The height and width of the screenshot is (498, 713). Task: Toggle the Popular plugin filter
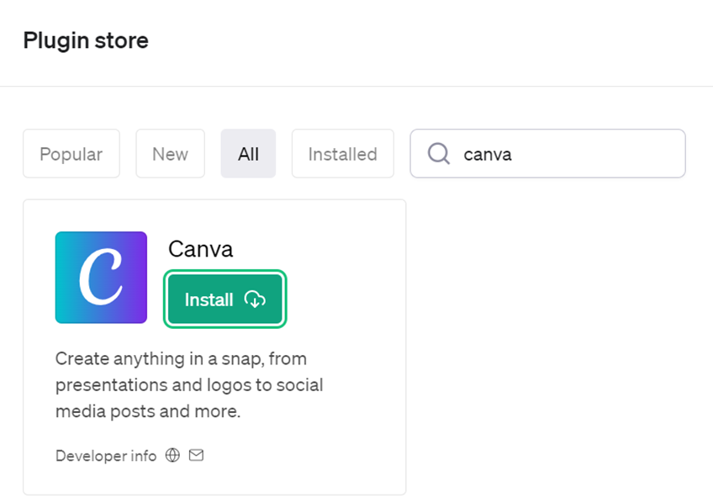71,153
